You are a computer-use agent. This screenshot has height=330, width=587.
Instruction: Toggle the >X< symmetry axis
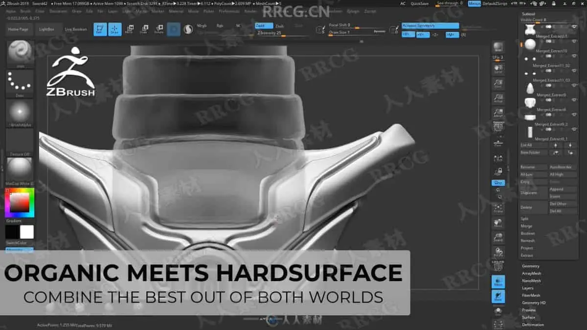coord(408,35)
